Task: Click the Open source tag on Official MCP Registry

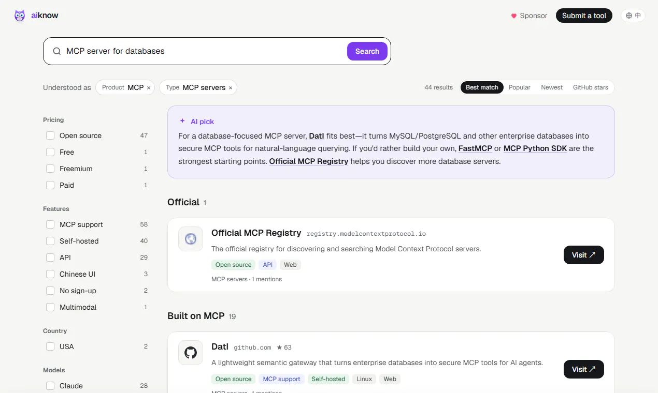Action: (234, 265)
